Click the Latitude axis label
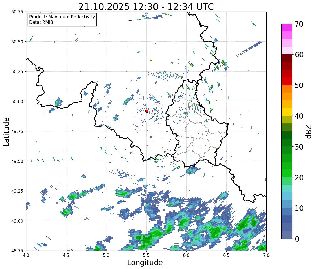This screenshot has height=269, width=315. [x=6, y=131]
